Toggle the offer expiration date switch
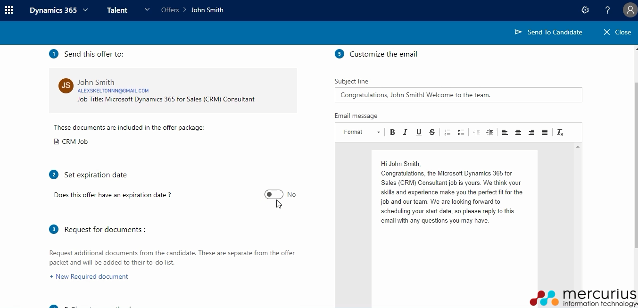The width and height of the screenshot is (638, 308). (x=274, y=194)
